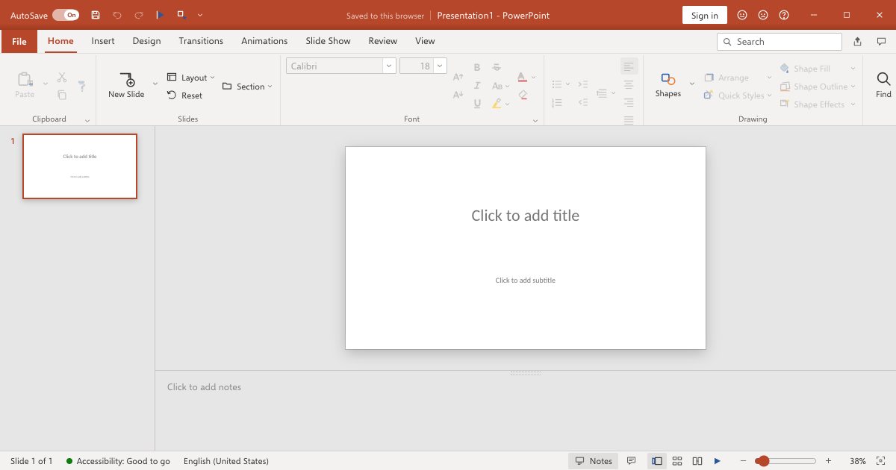This screenshot has height=470, width=896.
Task: Click the zoom slider handle
Action: [x=762, y=461]
